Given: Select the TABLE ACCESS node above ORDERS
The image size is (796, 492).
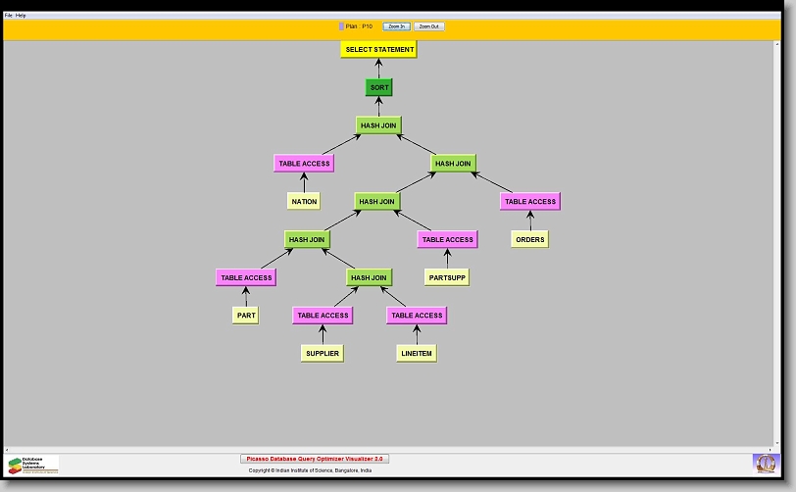Looking at the screenshot, I should coord(529,201).
